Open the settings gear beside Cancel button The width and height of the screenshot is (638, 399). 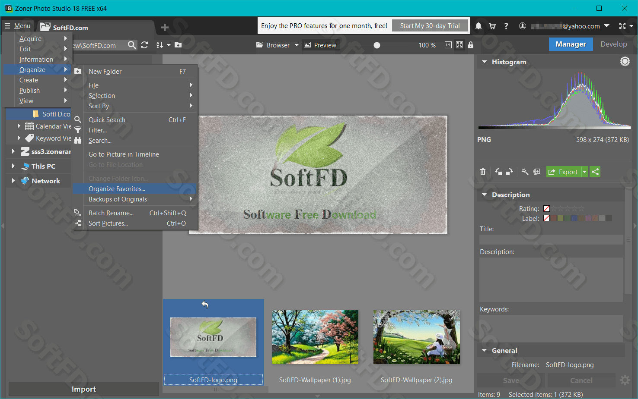pos(625,380)
